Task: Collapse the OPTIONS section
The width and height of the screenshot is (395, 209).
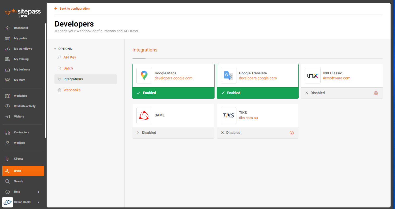Action: pyautogui.click(x=55, y=49)
